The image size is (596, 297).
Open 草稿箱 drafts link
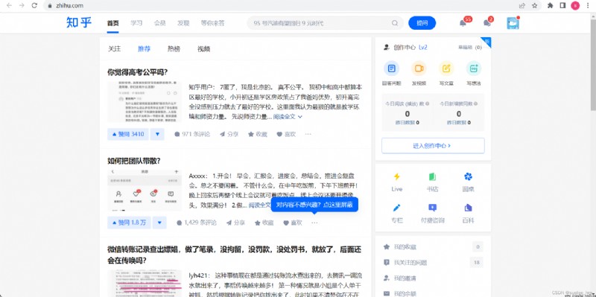470,48
